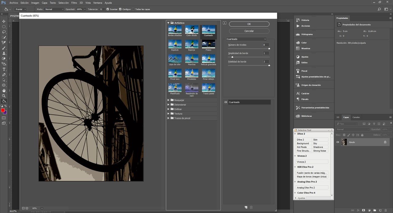The width and height of the screenshot is (393, 213).
Task: Toggle the Suavizar checkbox
Action: click(107, 9)
